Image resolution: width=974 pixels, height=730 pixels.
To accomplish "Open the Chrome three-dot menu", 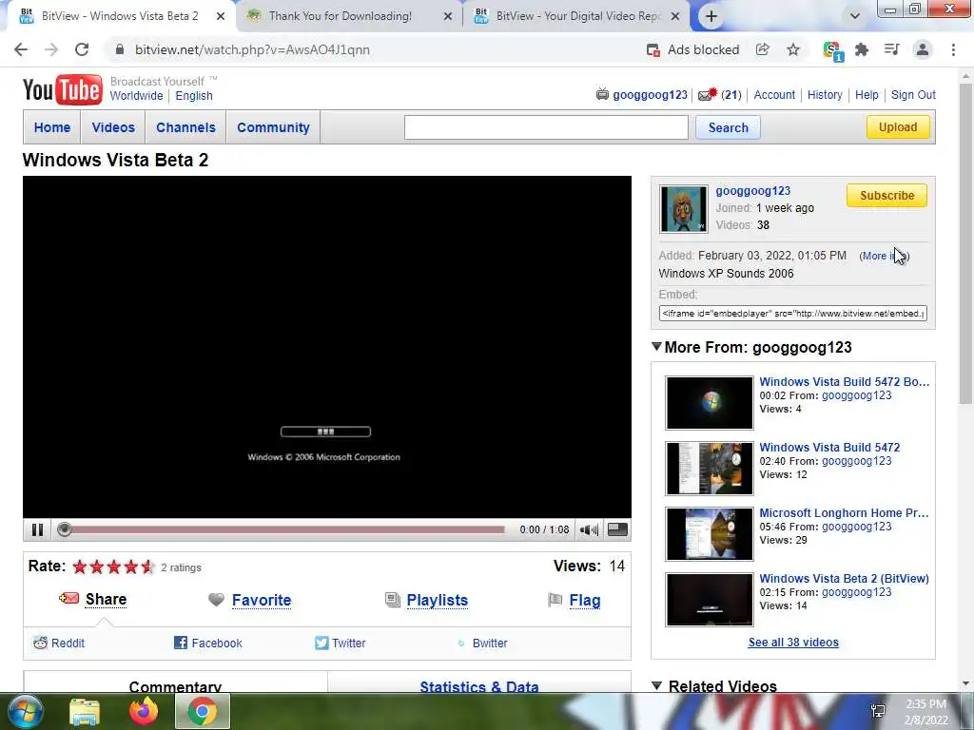I will coord(953,49).
